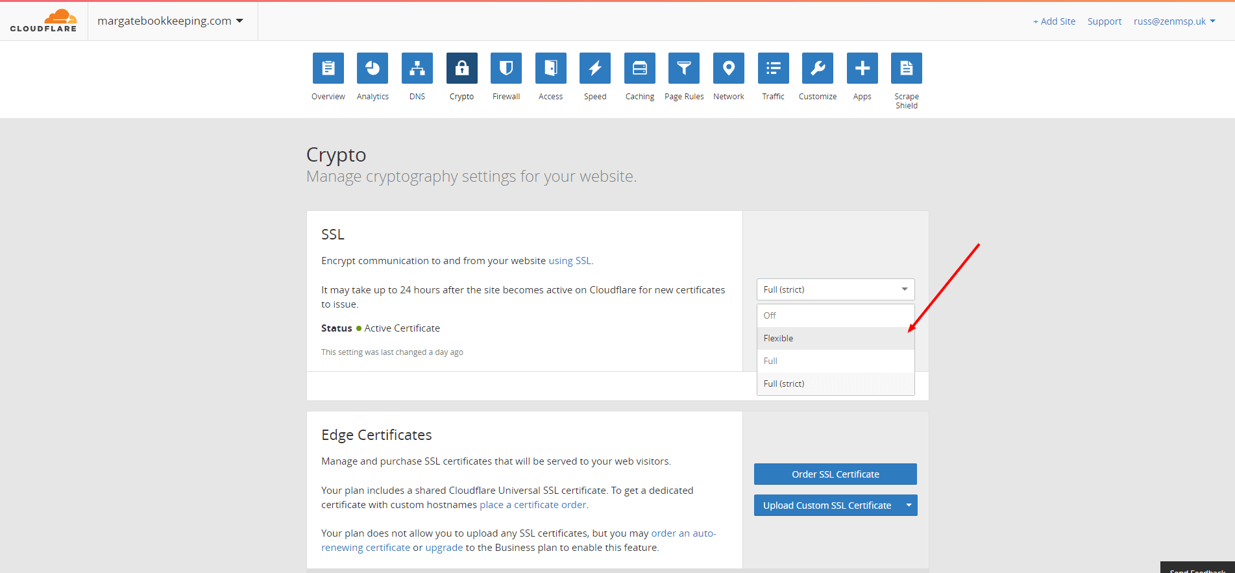Click the "Edge Certificates" heading
Screen dimensions: 1235x573
pos(376,435)
